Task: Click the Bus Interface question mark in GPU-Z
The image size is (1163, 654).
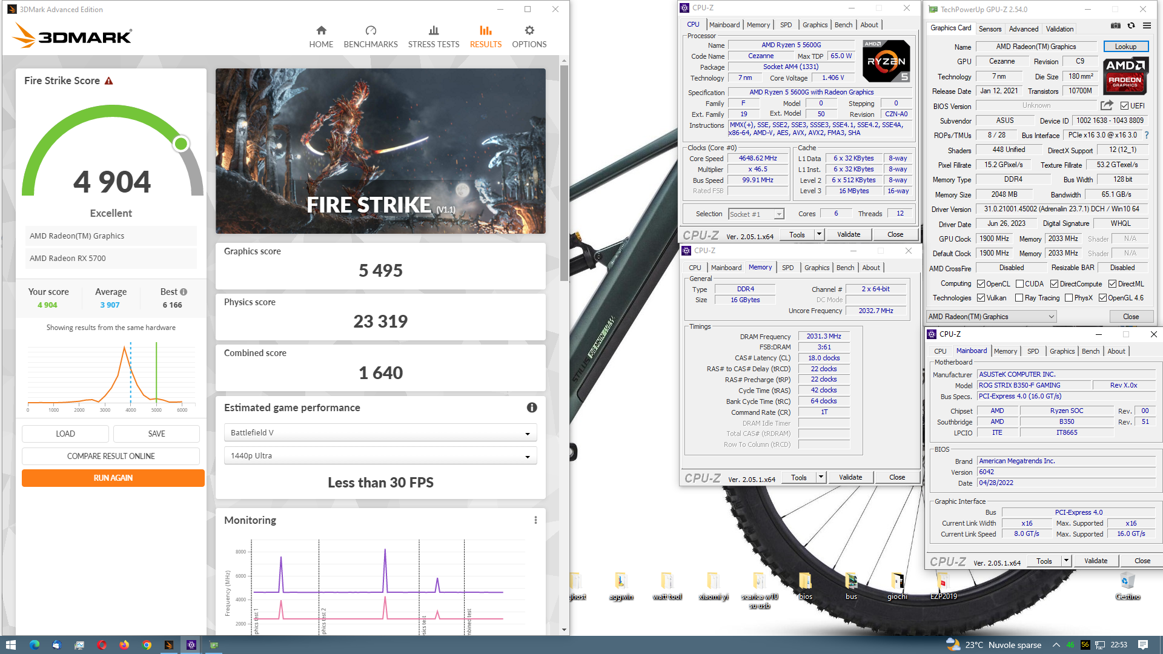Action: (1147, 135)
